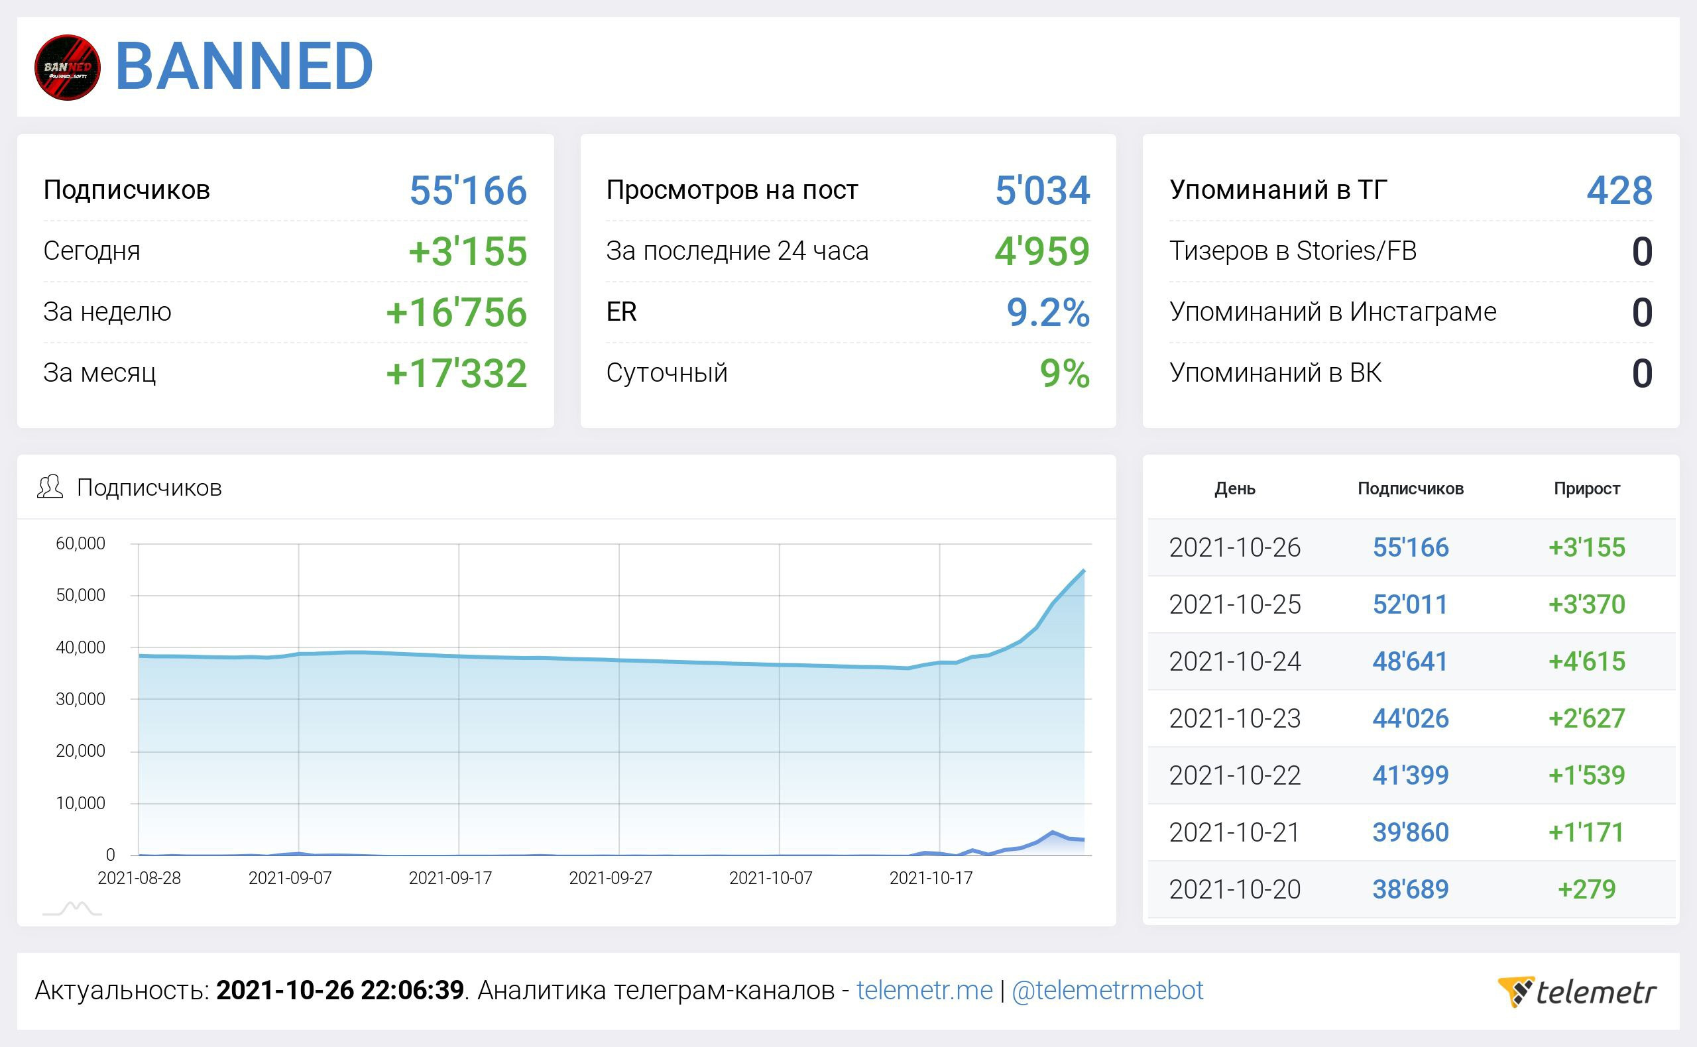Click the Упоминаний в ТГ count 428
The width and height of the screenshot is (1697, 1047).
click(x=1619, y=190)
